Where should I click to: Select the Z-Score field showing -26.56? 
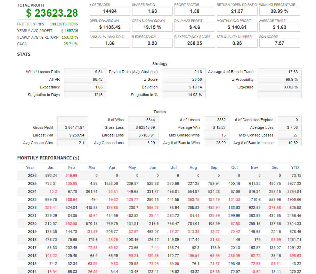click(183, 79)
